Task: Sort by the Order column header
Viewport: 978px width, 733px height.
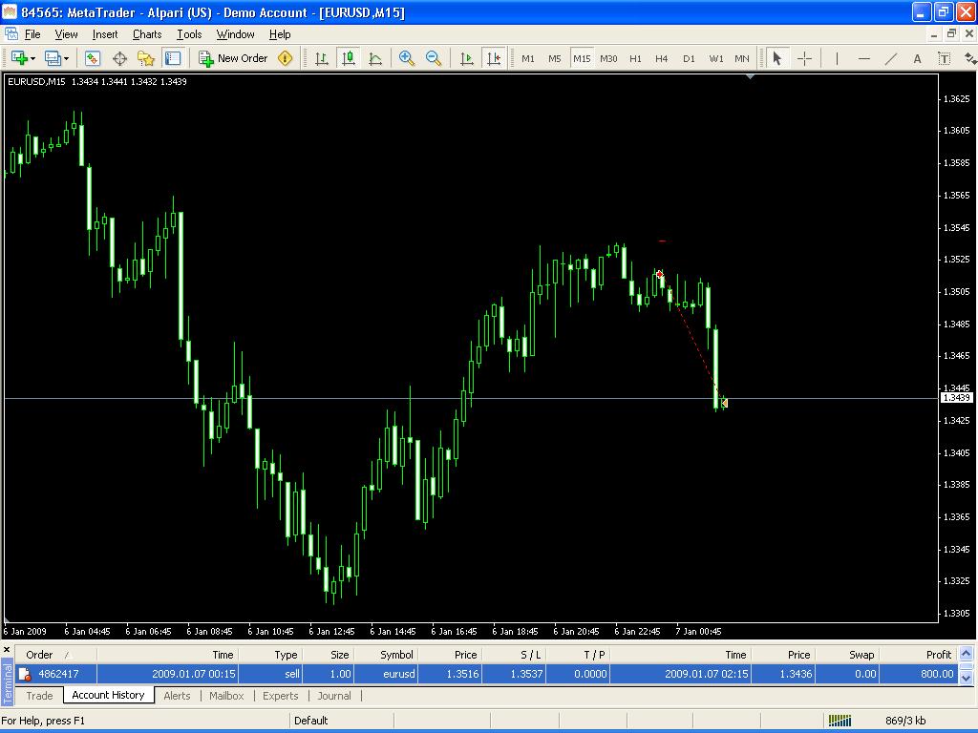Action: pyautogui.click(x=55, y=655)
